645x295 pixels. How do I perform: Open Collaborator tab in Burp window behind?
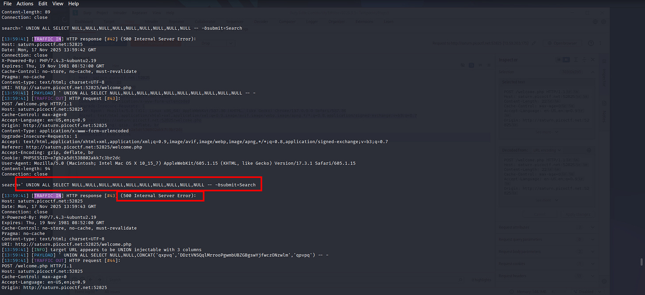tap(206, 21)
